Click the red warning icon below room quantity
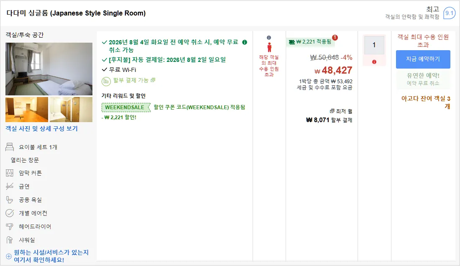The height and width of the screenshot is (266, 460). [x=374, y=62]
